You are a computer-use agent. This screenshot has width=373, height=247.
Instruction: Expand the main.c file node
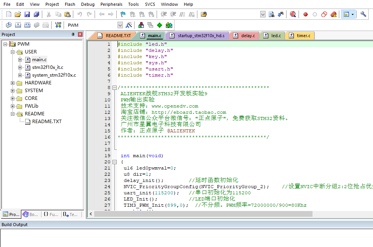tap(20, 60)
